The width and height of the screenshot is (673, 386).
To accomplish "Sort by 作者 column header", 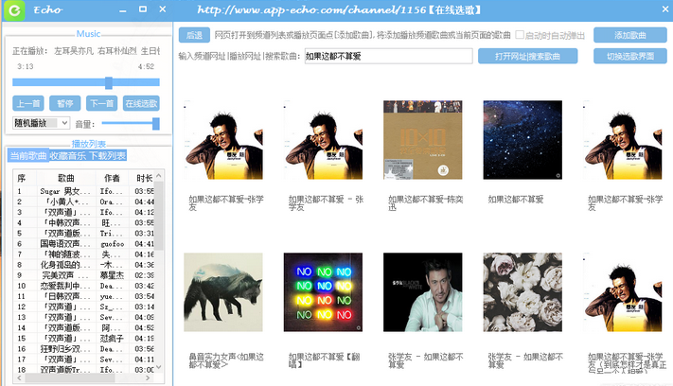I will pyautogui.click(x=112, y=178).
